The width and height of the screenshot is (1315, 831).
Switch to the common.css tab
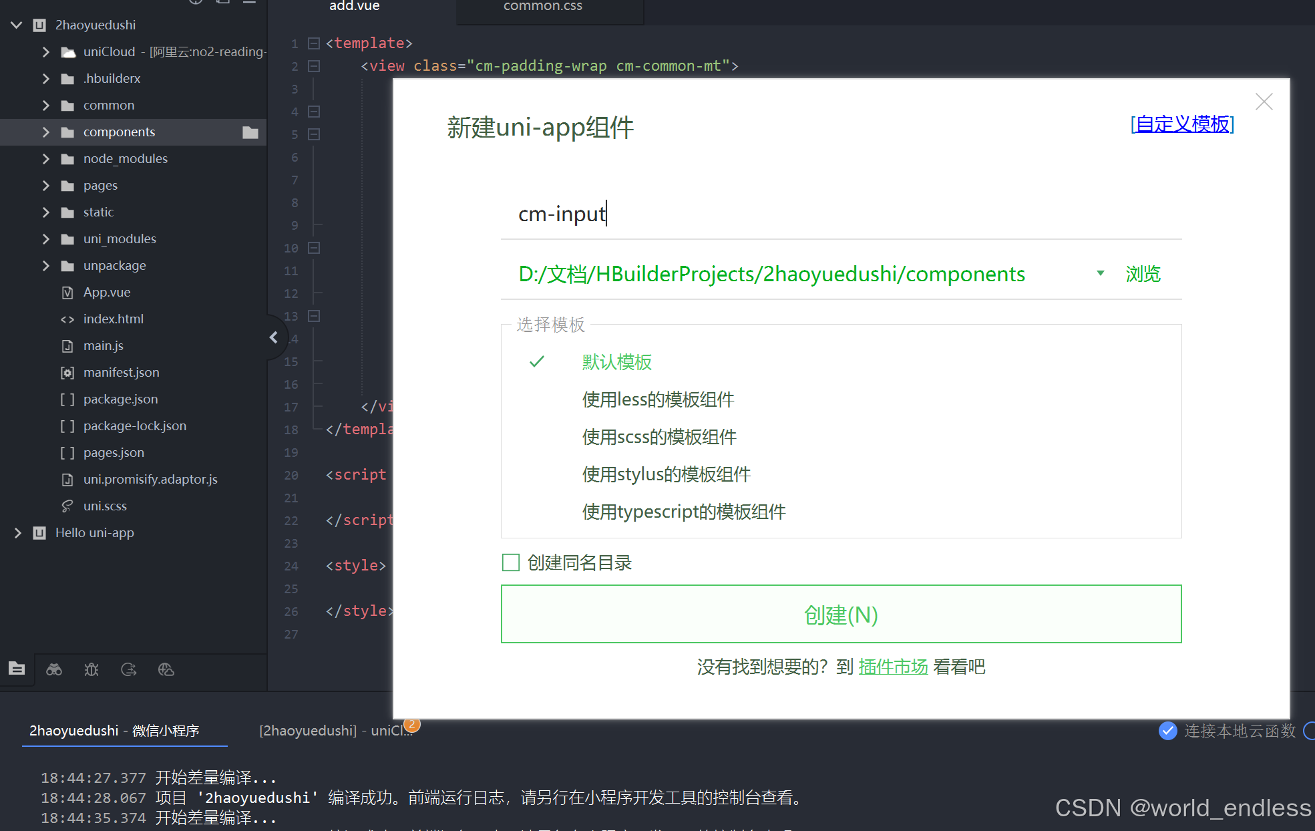click(542, 7)
